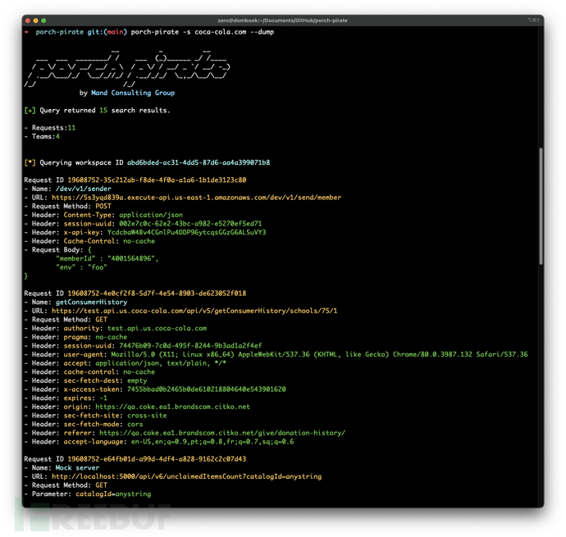The height and width of the screenshot is (537, 566).
Task: Minimize the terminal with yellow button
Action: pos(36,20)
